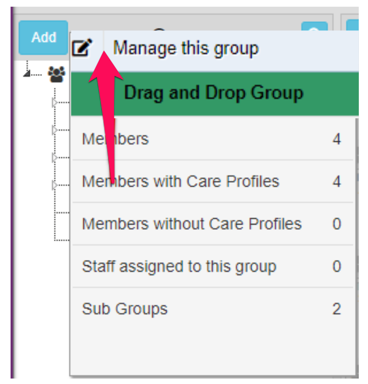This screenshot has width=368, height=384.
Task: Expand the third child tree node triangle
Action: click(54, 157)
